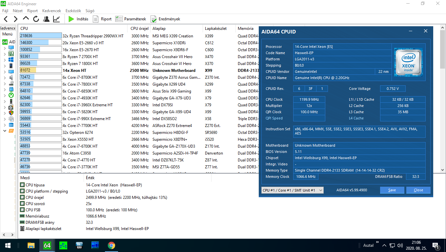Select the Windows operating system tree icon
The height and width of the screenshot is (252, 446).
11,60
